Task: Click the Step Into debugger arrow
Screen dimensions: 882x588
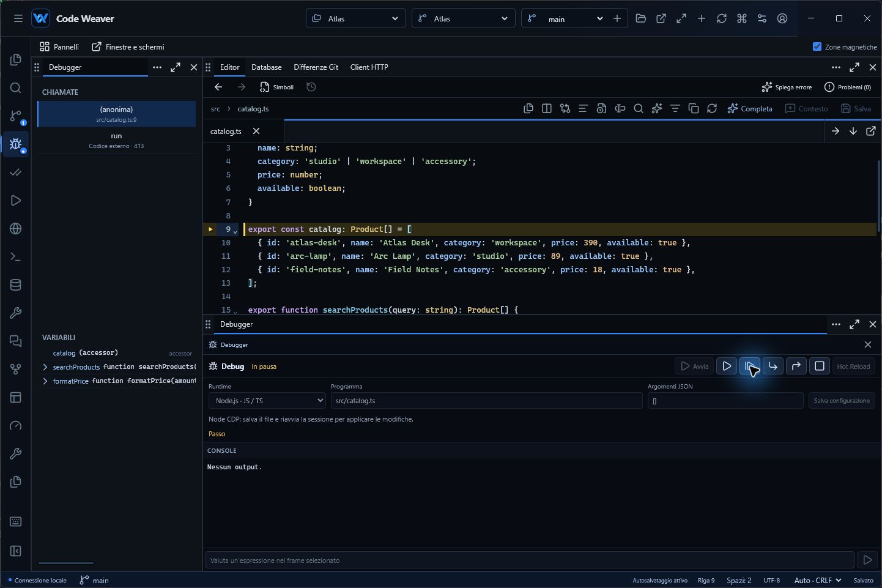Action: (x=773, y=367)
